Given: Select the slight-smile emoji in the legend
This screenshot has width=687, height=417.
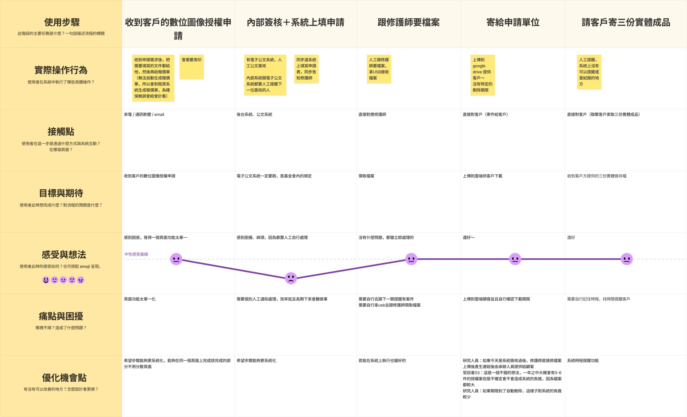Looking at the screenshot, I should (x=55, y=280).
